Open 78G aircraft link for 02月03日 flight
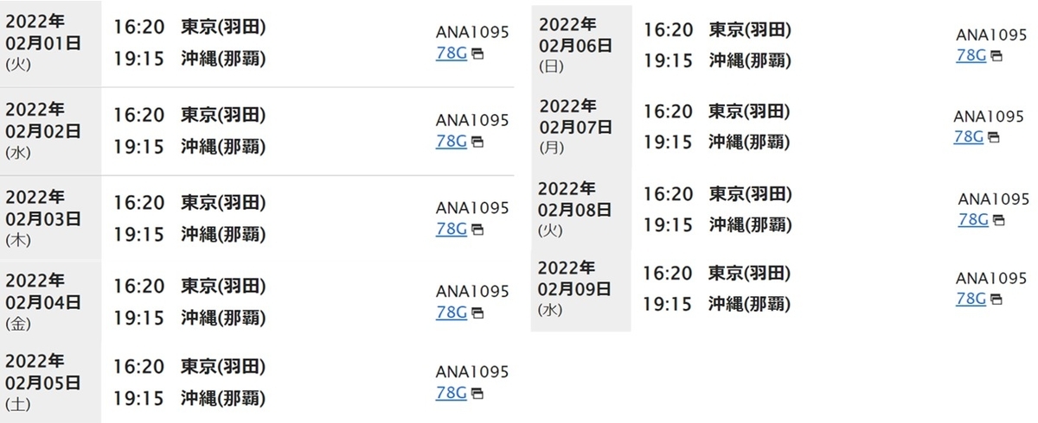Screen dimensions: 1038x423 (x=451, y=229)
